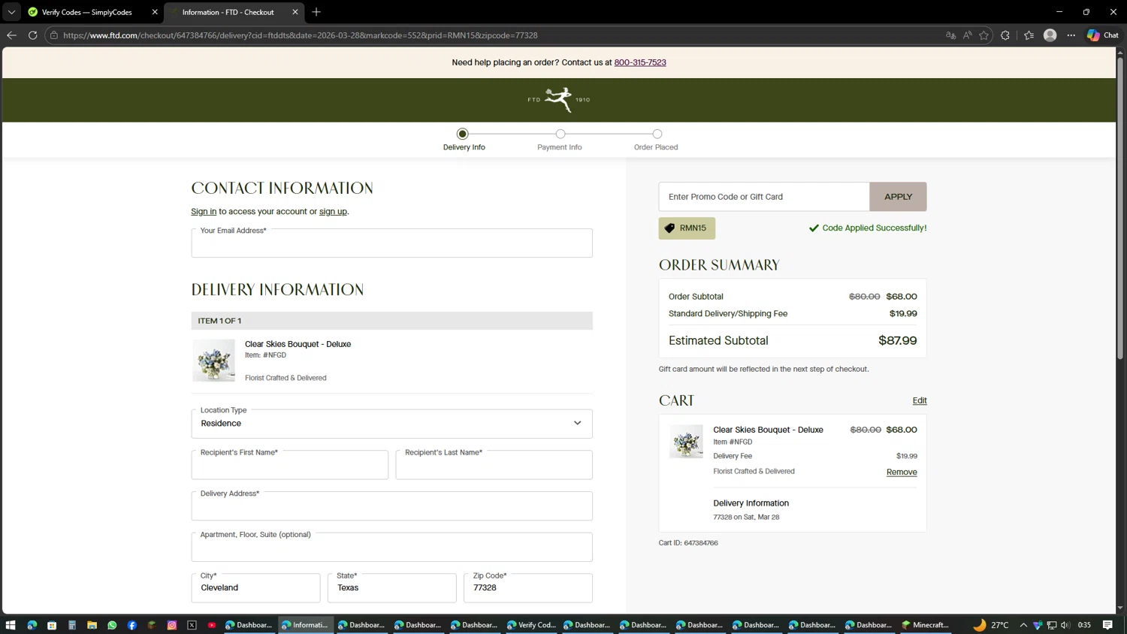This screenshot has width=1127, height=634.
Task: Click the Your Email Address field
Action: coord(391,243)
